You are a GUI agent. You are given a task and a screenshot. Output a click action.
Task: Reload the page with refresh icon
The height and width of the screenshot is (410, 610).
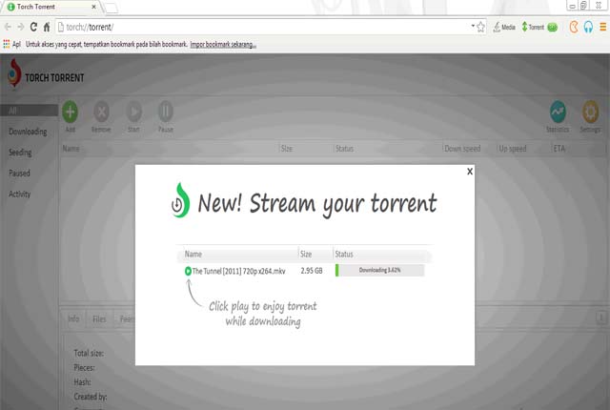coord(34,27)
